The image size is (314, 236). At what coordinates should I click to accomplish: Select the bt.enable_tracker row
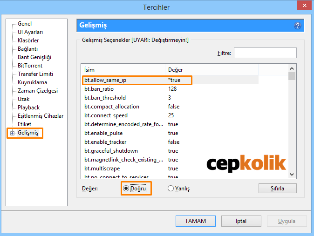click(x=170, y=142)
